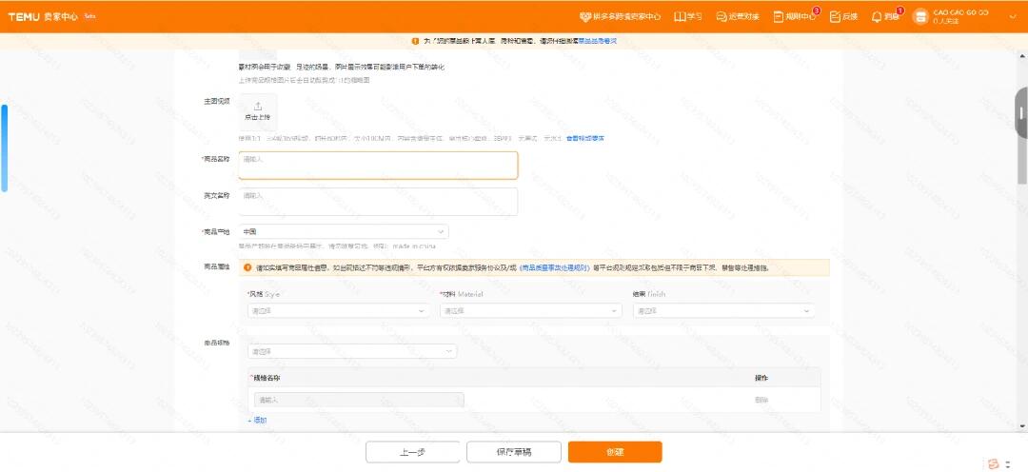This screenshot has height=472, width=1028.
Task: Open the notification bell icon
Action: (x=877, y=16)
